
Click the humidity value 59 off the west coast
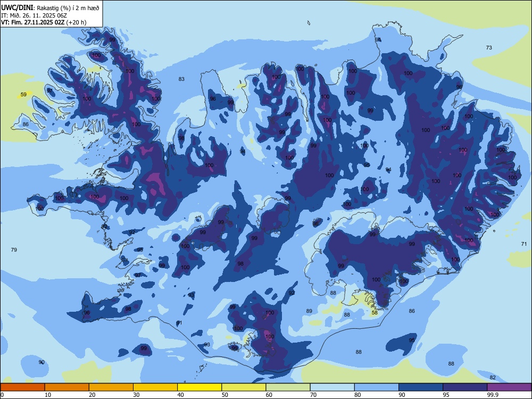tap(23, 95)
